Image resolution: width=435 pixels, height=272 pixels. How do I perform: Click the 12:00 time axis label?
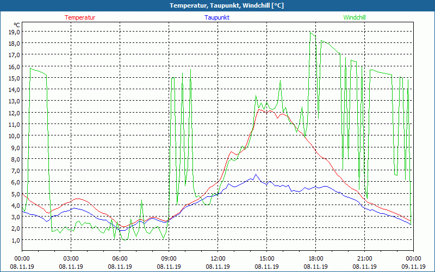click(218, 259)
